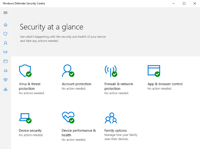Open the sidebar shield Virus protection icon
This screenshot has height=149, width=200.
pos(5,34)
